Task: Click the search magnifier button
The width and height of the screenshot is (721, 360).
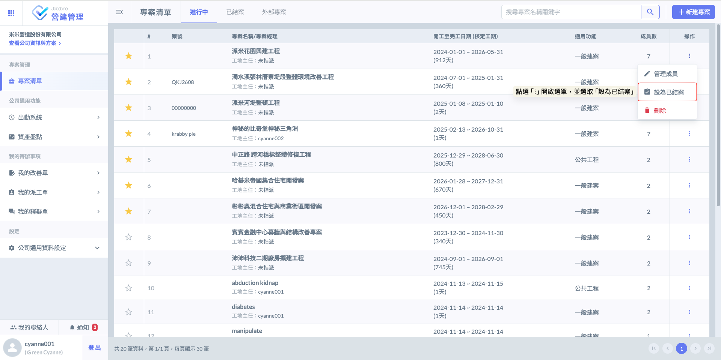Action: point(650,12)
